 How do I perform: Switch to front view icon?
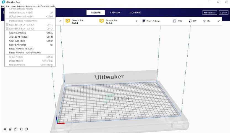(10, 129)
